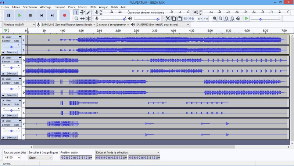Screen dimensions: 294x166
Task: Open the Générer menu
Action: click(82, 7)
